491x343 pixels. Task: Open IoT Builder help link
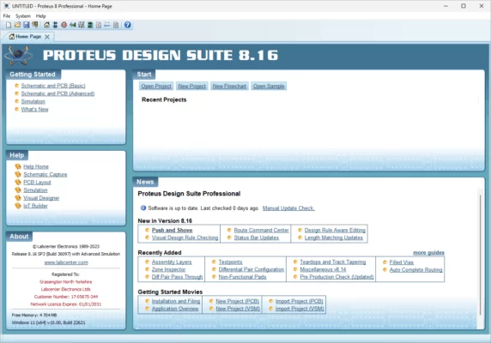(35, 206)
